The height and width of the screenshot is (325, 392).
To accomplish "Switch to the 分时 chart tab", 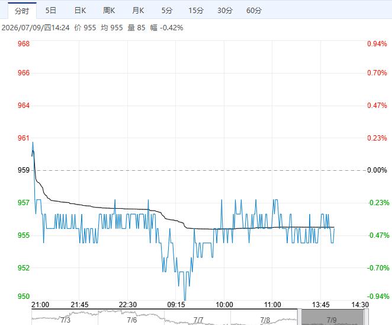I will click(22, 11).
